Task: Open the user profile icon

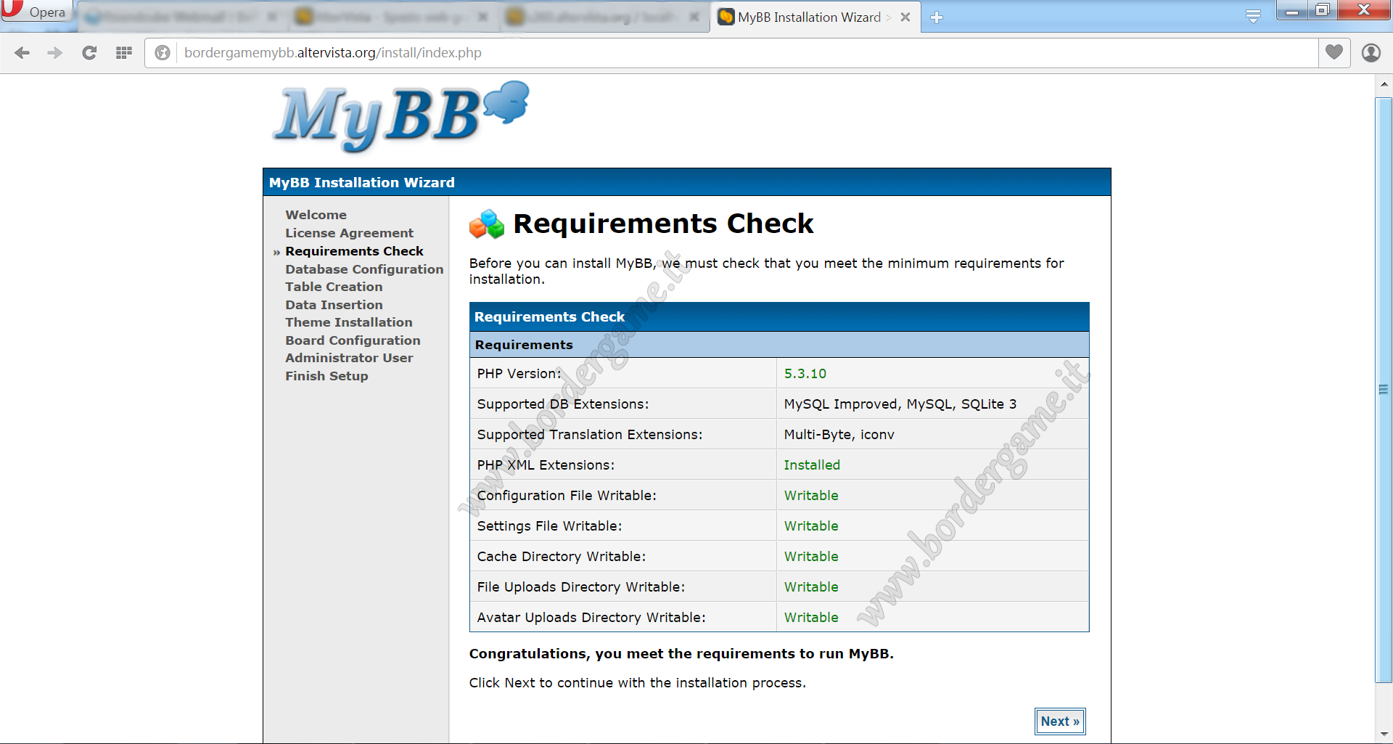Action: 1371,53
